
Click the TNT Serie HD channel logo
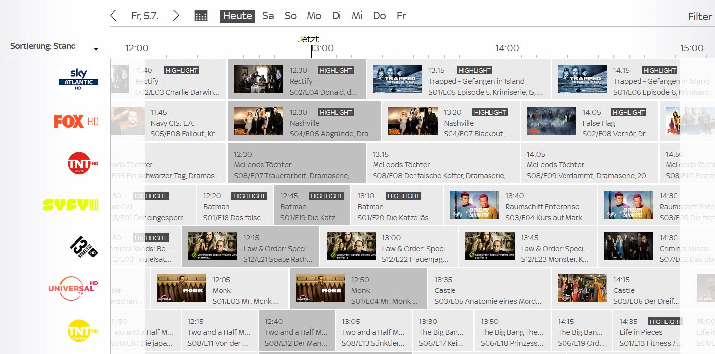[x=79, y=163]
